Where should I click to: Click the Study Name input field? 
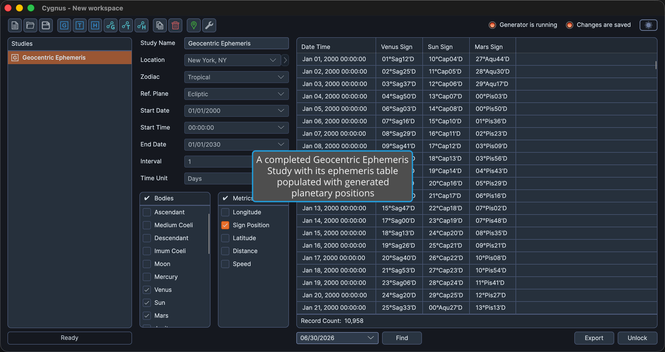tap(237, 43)
